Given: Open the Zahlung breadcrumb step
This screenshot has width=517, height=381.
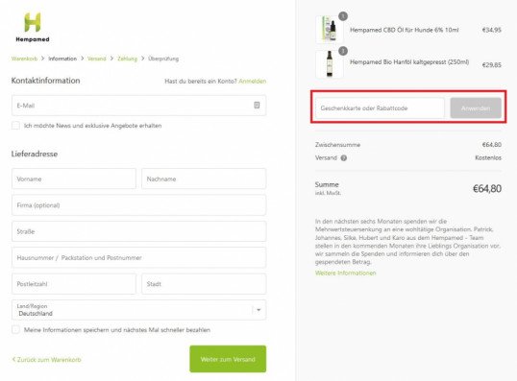Looking at the screenshot, I should (x=127, y=59).
